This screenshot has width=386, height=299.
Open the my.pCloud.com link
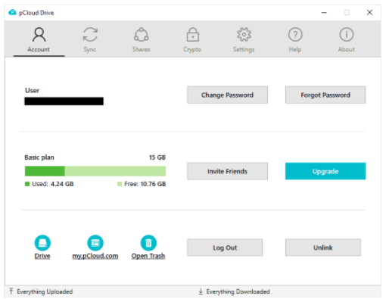click(95, 256)
